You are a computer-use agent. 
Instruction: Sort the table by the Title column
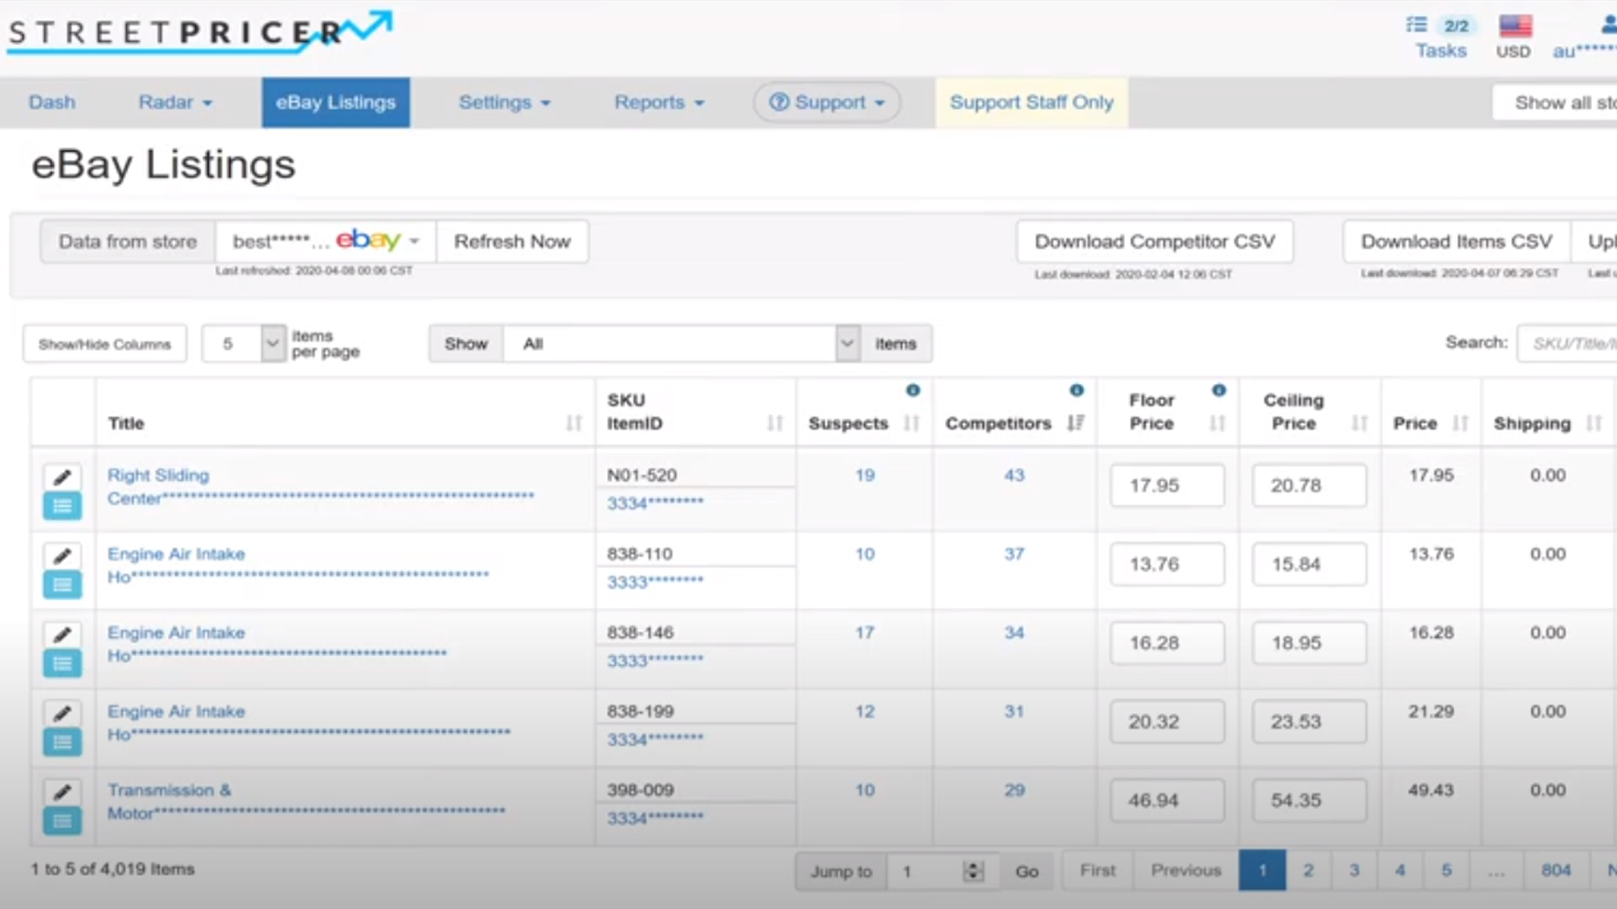pos(574,423)
